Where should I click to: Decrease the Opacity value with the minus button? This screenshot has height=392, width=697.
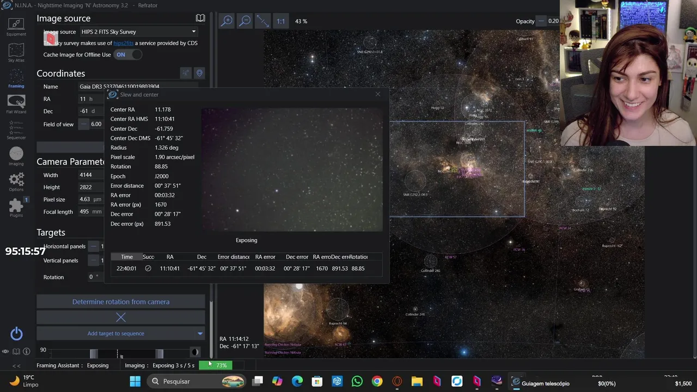point(541,21)
